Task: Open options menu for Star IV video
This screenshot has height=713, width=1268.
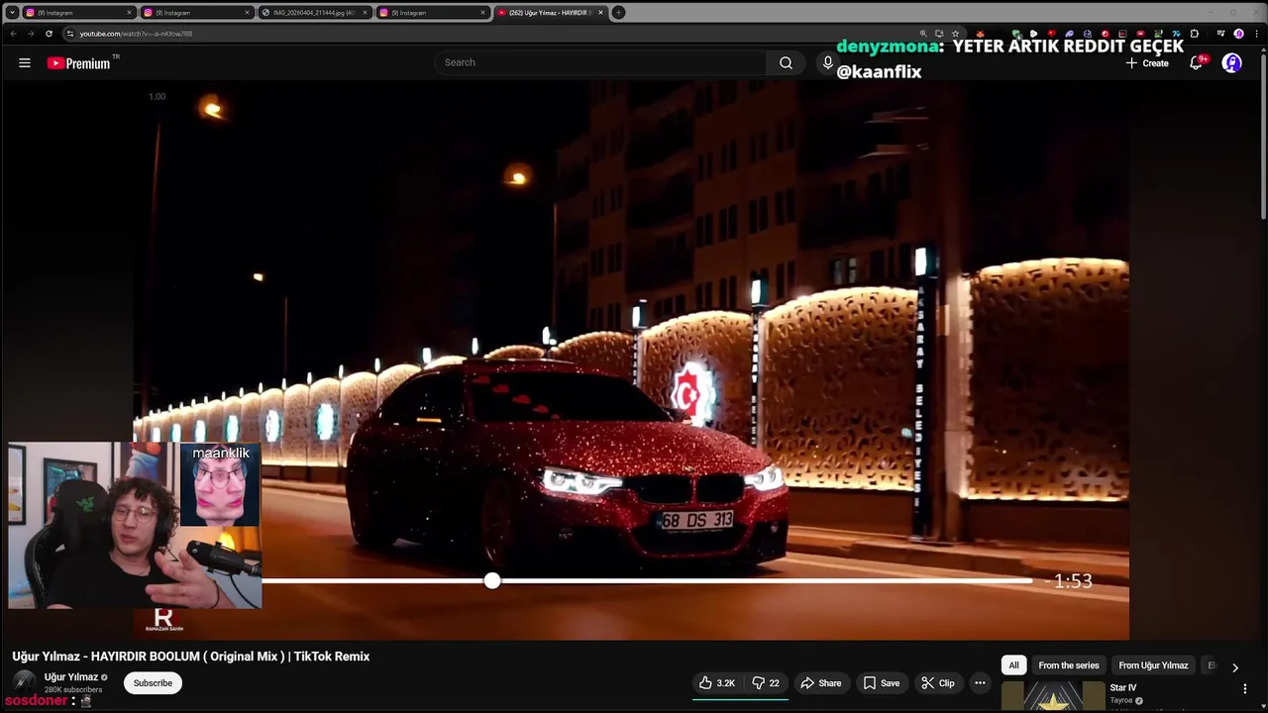Action: tap(1245, 688)
